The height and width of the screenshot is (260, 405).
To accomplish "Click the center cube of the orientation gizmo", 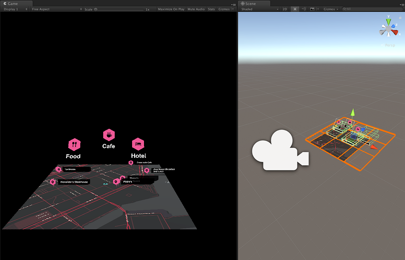I will click(388, 29).
